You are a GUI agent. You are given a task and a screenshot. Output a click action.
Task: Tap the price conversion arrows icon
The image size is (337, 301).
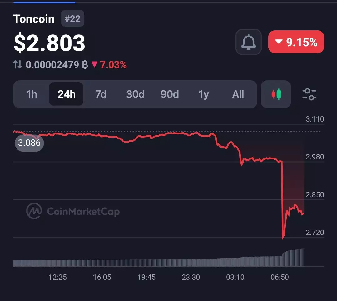18,65
